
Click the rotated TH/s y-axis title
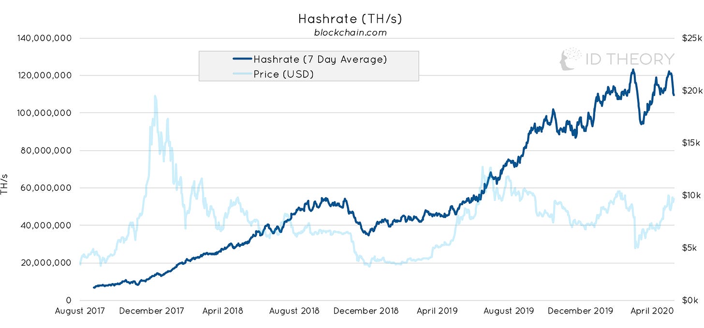coord(4,184)
